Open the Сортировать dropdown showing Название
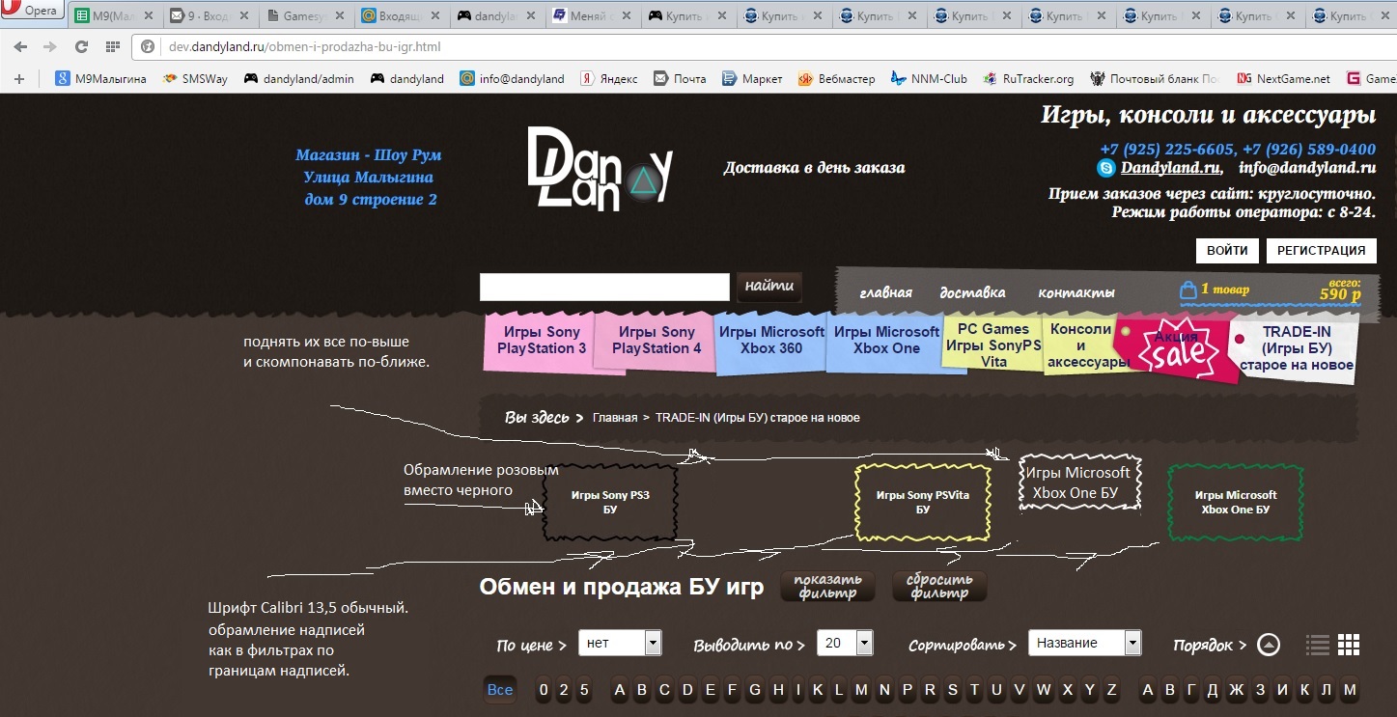The image size is (1397, 717). pyautogui.click(x=1085, y=643)
